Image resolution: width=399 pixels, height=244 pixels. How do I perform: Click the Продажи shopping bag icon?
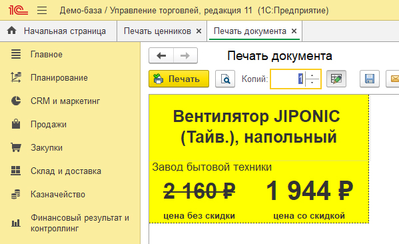[x=16, y=124]
